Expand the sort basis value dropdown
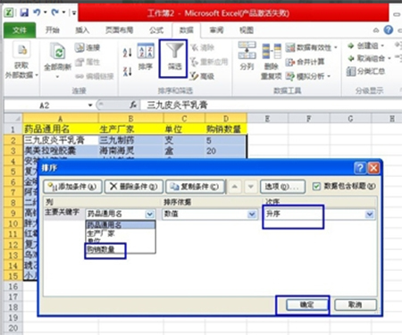 click(x=252, y=214)
